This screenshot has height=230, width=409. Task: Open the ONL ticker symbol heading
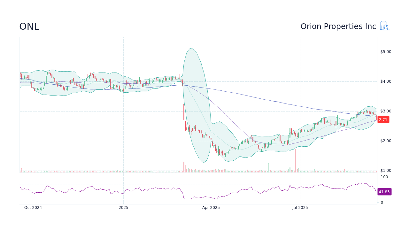pos(29,26)
